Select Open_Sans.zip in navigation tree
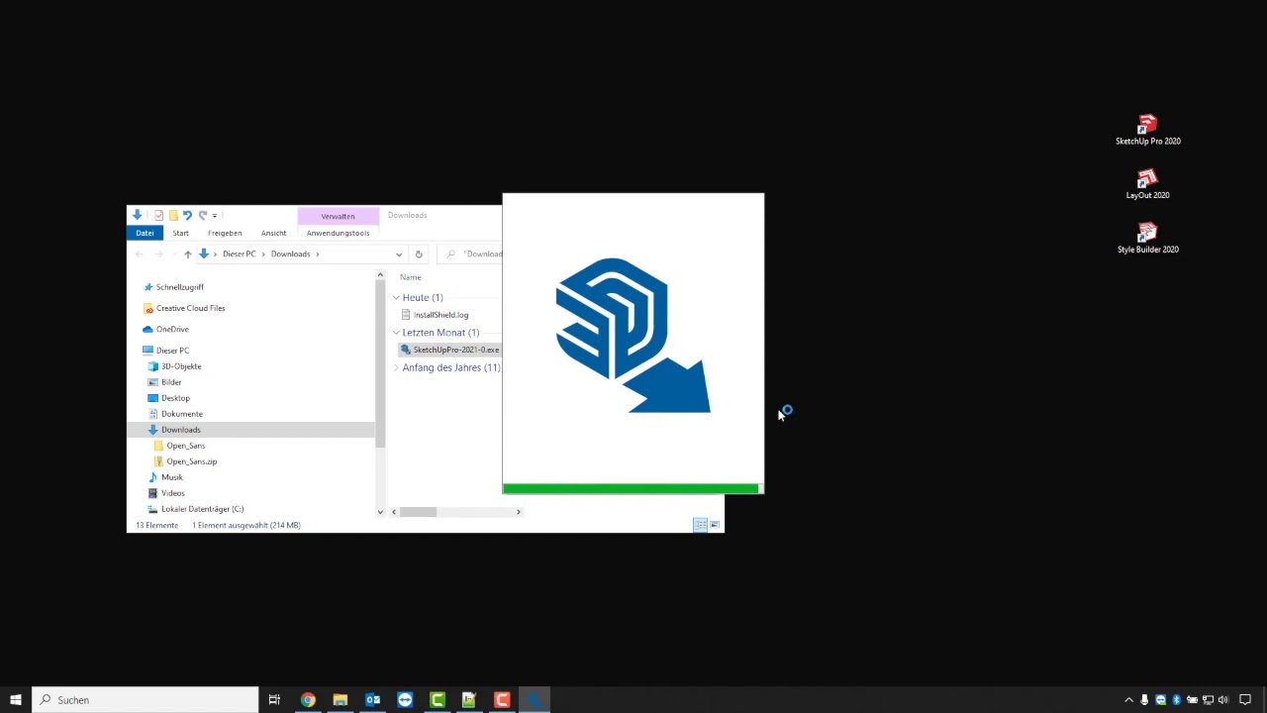The width and height of the screenshot is (1267, 713). pos(191,461)
